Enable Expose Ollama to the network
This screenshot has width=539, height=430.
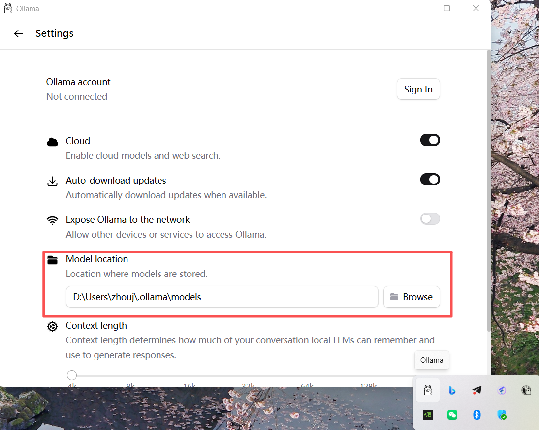click(430, 219)
